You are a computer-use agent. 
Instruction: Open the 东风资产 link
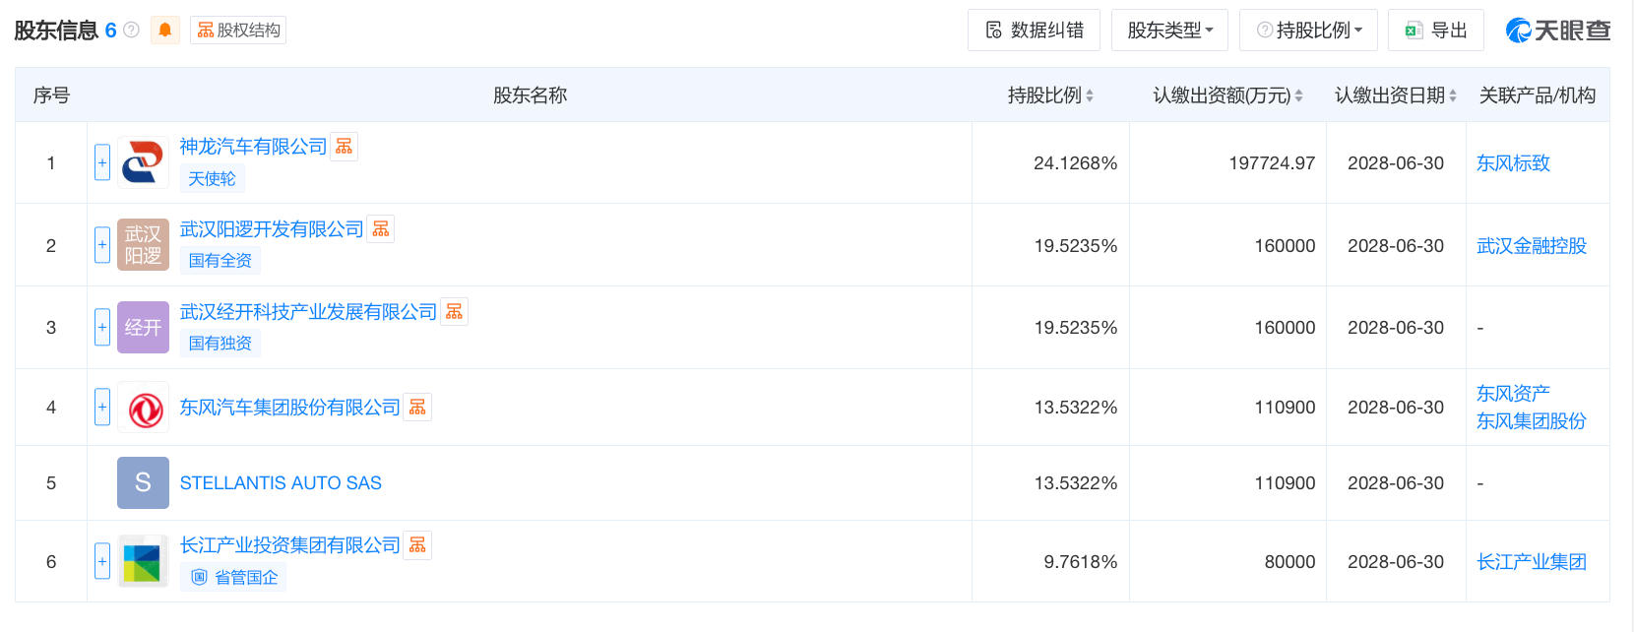point(1513,394)
